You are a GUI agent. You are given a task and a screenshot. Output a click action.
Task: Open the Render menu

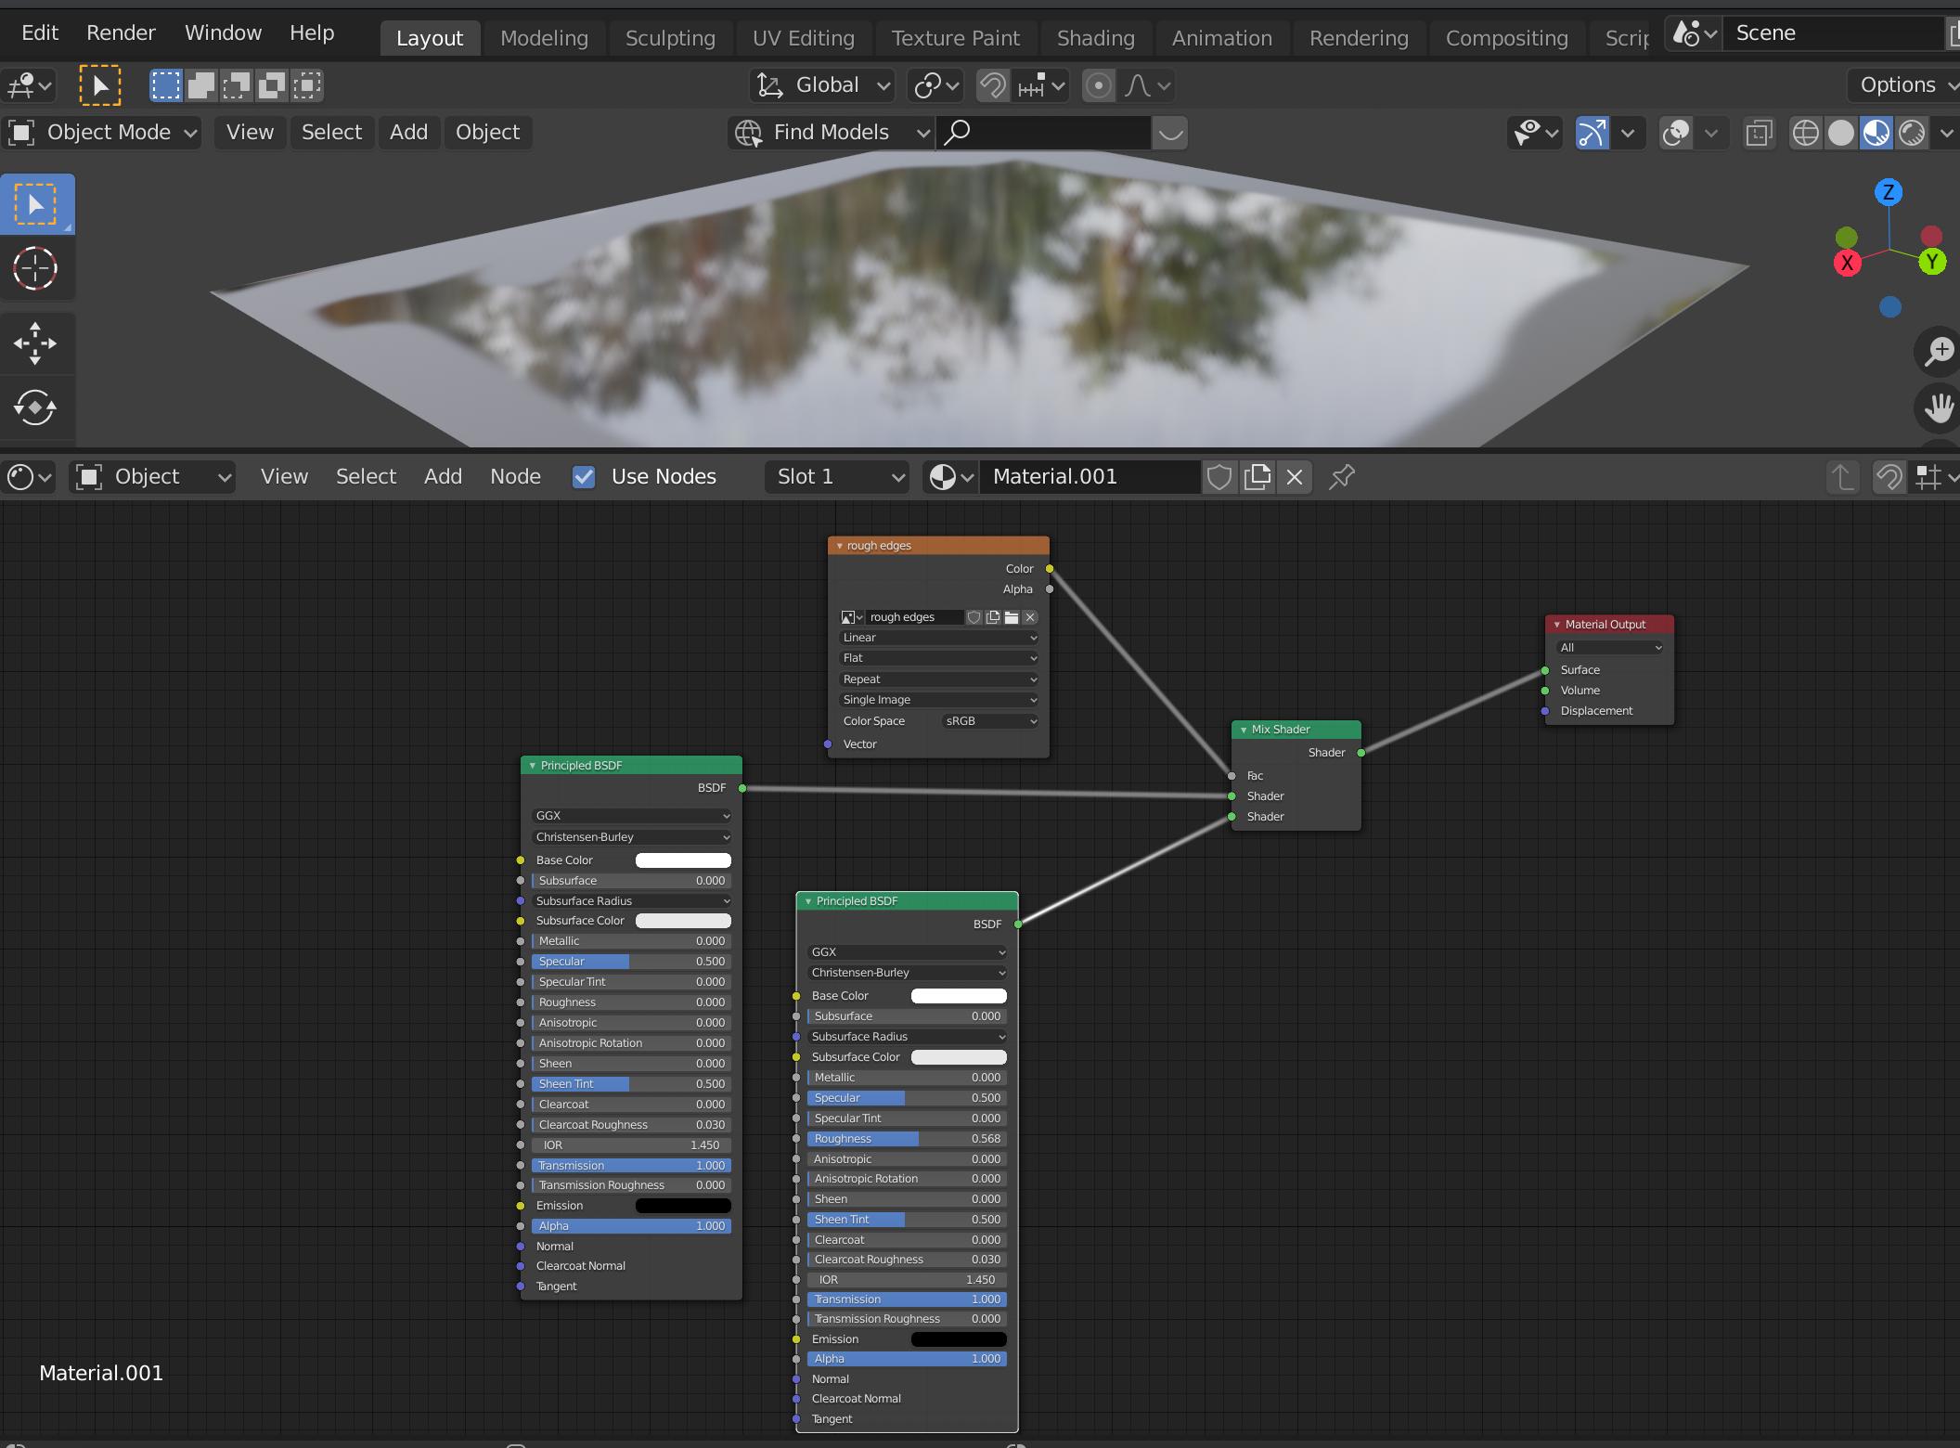pyautogui.click(x=121, y=32)
